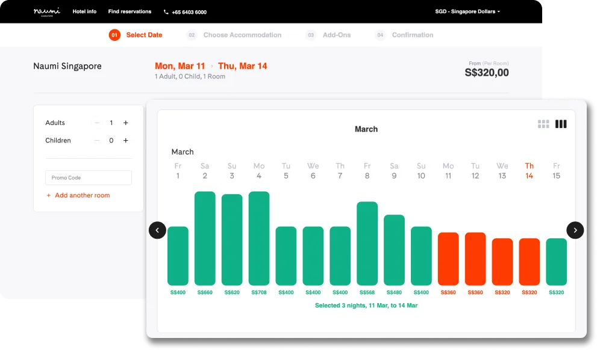The image size is (597, 350).
Task: Open Hotel info menu
Action: 84,11
